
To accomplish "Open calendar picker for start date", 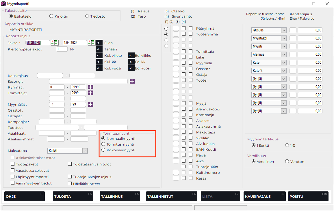I will coord(55,43).
